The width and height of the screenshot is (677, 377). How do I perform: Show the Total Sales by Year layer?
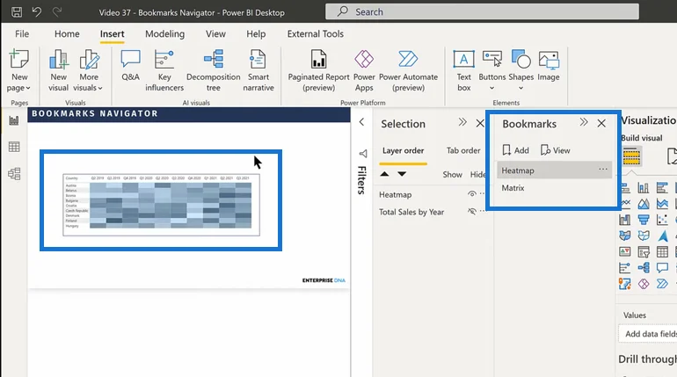472,212
